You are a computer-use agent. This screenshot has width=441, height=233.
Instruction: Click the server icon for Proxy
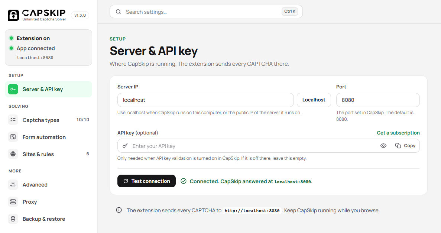13,202
